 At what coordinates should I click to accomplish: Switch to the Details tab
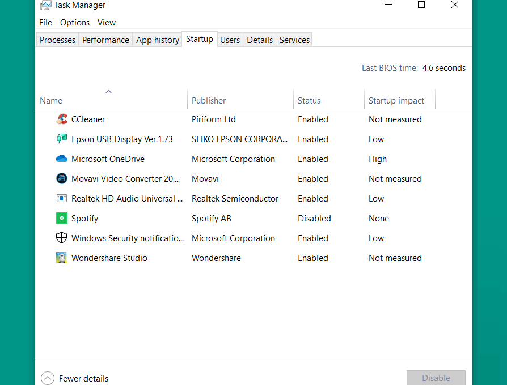[260, 40]
